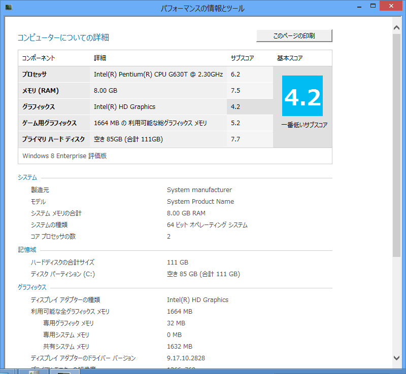The width and height of the screenshot is (406, 374).
Task: Click the 基本スコア column header
Action: [x=290, y=58]
